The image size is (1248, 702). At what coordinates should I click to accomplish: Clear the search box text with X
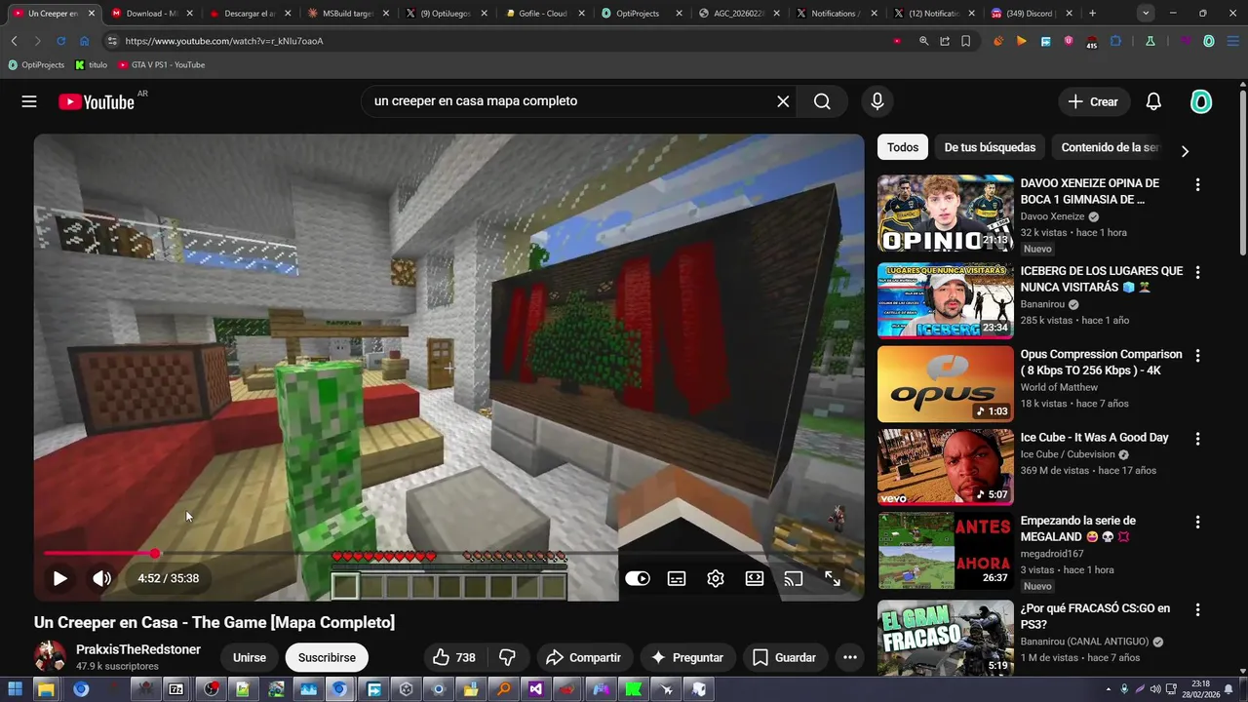click(x=783, y=101)
